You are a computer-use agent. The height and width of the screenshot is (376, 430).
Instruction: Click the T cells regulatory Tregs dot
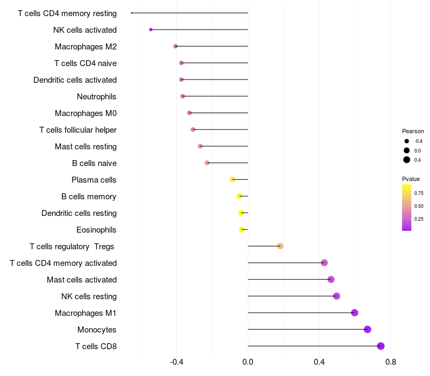coord(280,246)
